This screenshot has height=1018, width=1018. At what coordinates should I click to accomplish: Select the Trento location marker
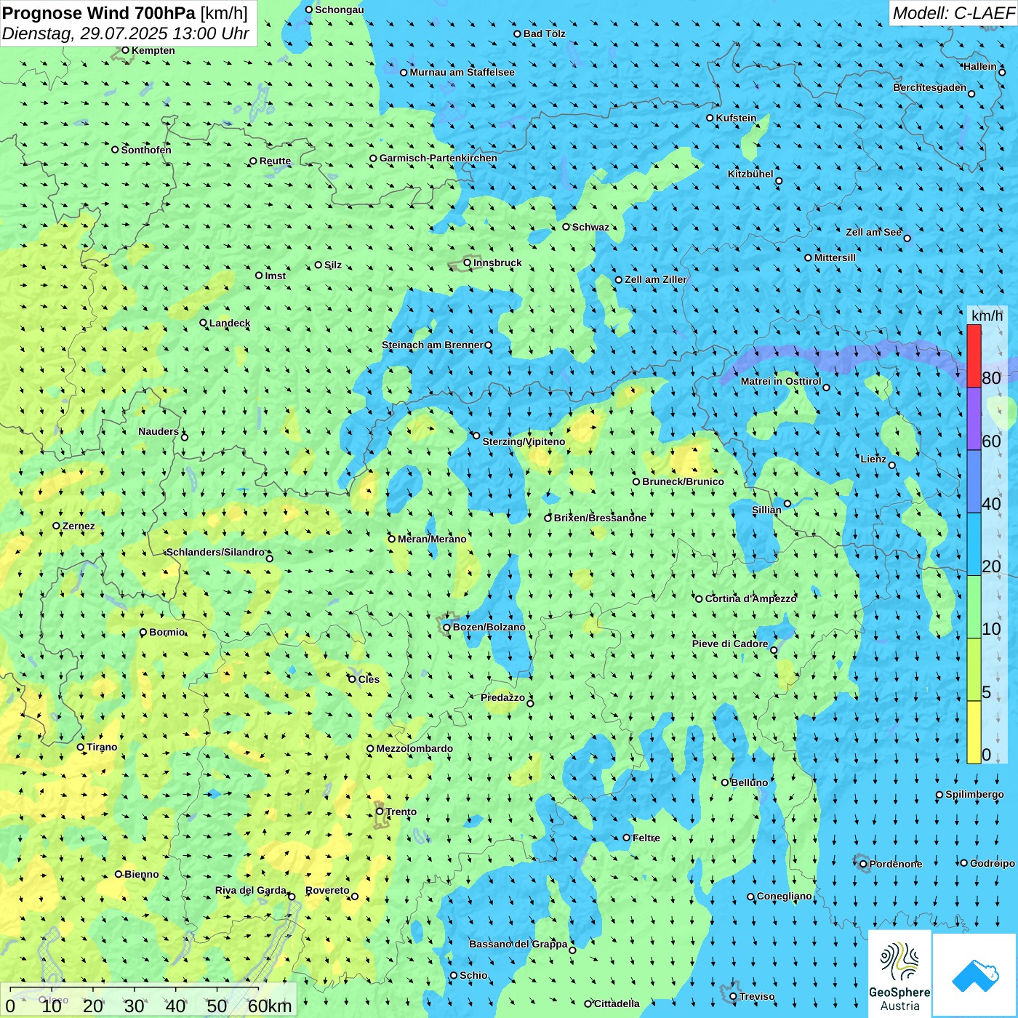tap(380, 811)
